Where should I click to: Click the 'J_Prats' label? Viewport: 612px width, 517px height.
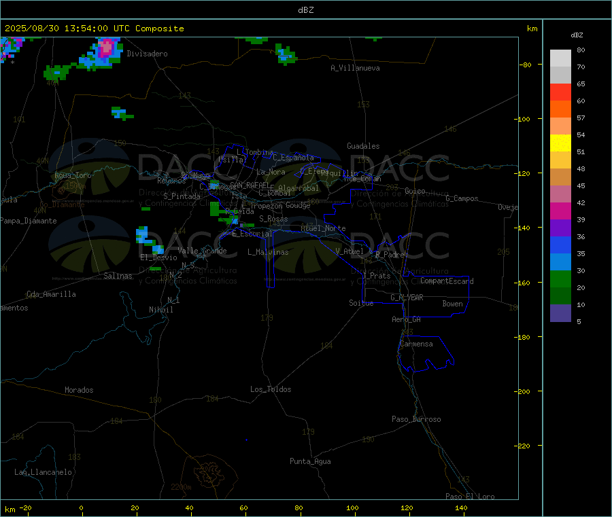pos(376,276)
